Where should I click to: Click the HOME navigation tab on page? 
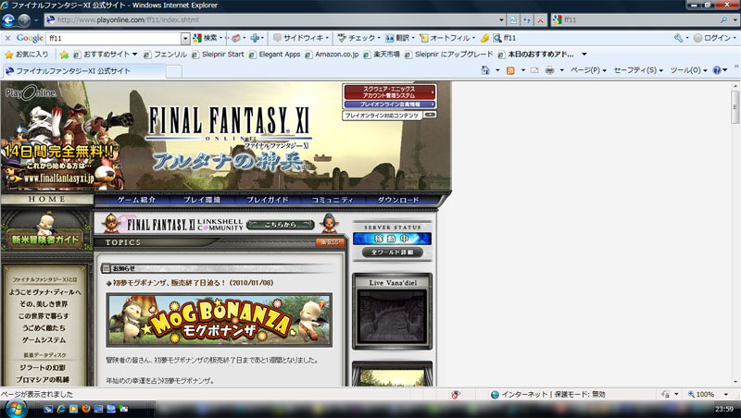coord(47,199)
